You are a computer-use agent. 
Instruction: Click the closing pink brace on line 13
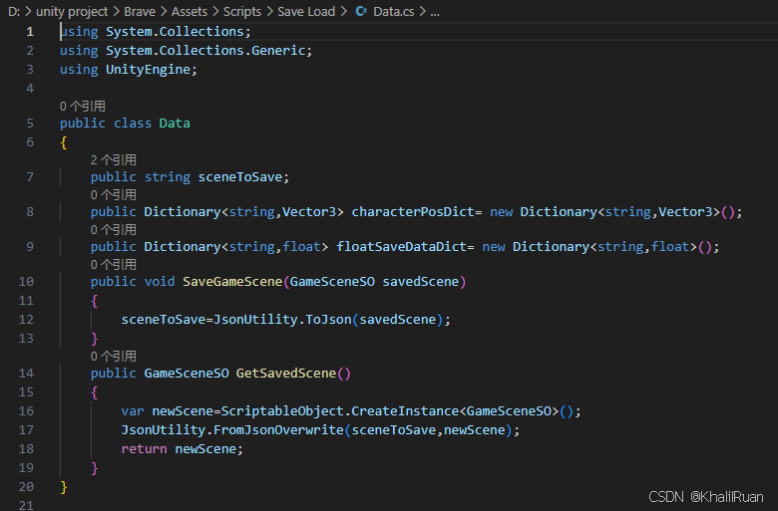click(95, 339)
